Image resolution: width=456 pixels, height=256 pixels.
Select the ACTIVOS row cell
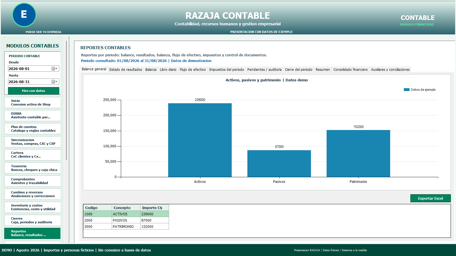[126, 214]
